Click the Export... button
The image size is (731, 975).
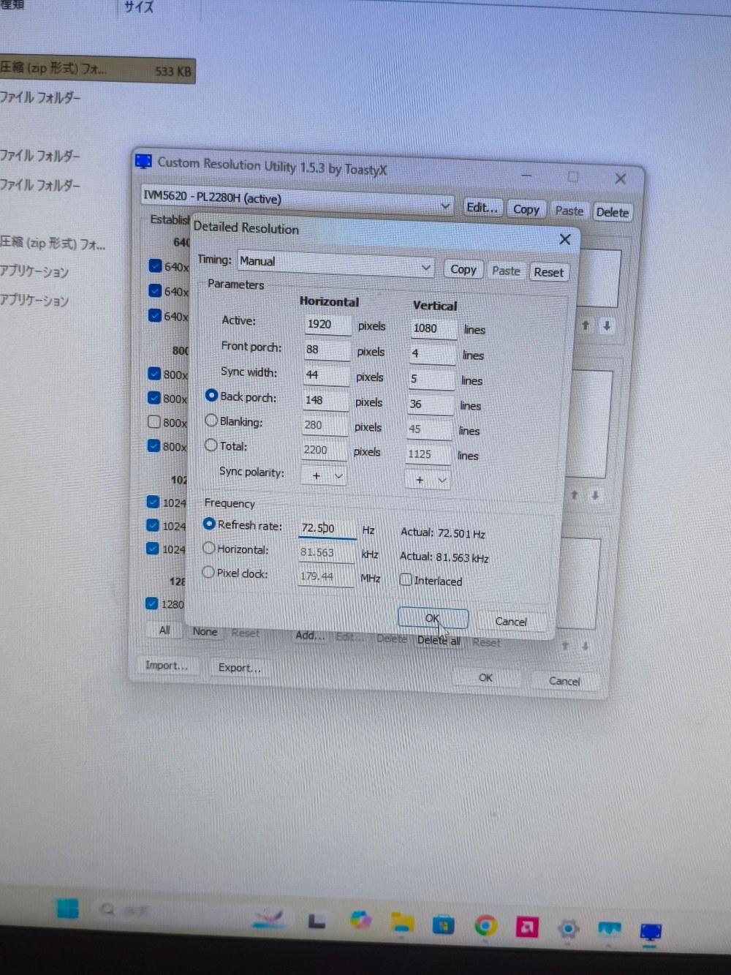tap(239, 667)
